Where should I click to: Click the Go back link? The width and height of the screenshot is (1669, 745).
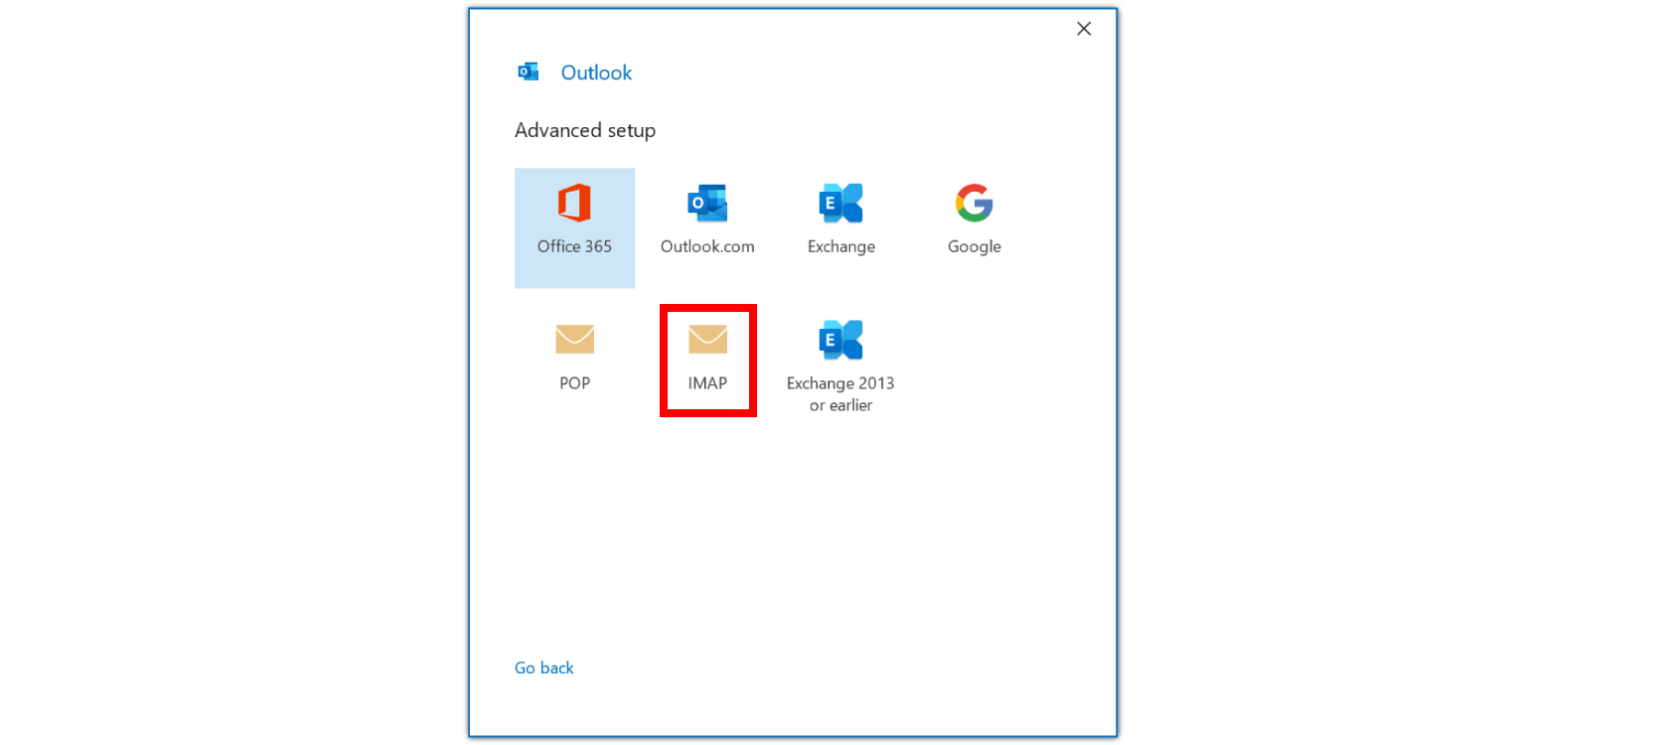[x=543, y=668]
